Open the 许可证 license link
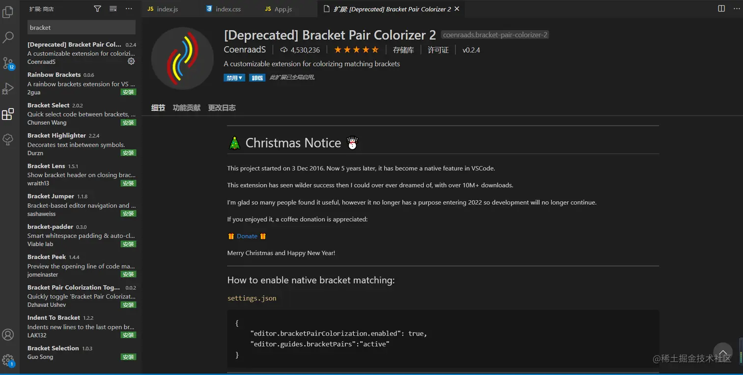 438,50
